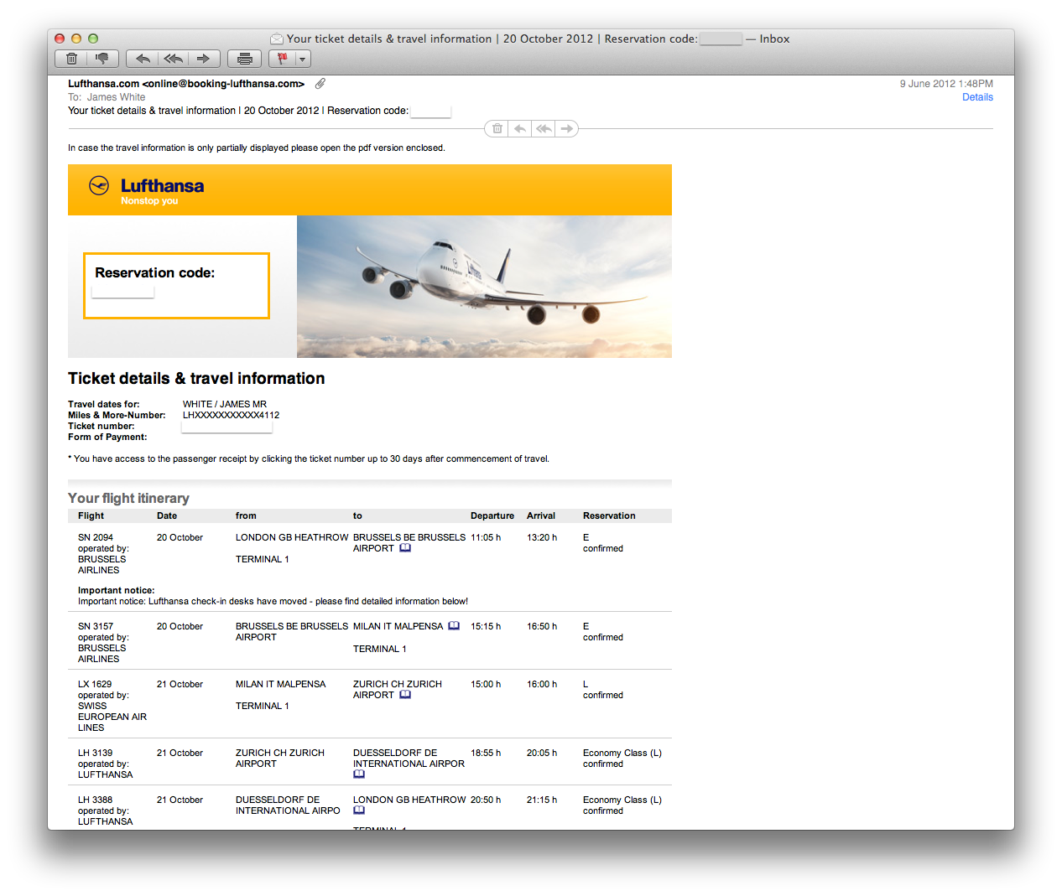Click the Lufthansa crane logo
The image size is (1062, 896).
pyautogui.click(x=99, y=185)
